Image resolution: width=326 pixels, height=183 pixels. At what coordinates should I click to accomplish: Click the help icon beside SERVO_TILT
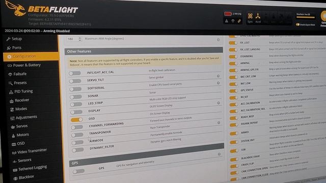point(218,76)
